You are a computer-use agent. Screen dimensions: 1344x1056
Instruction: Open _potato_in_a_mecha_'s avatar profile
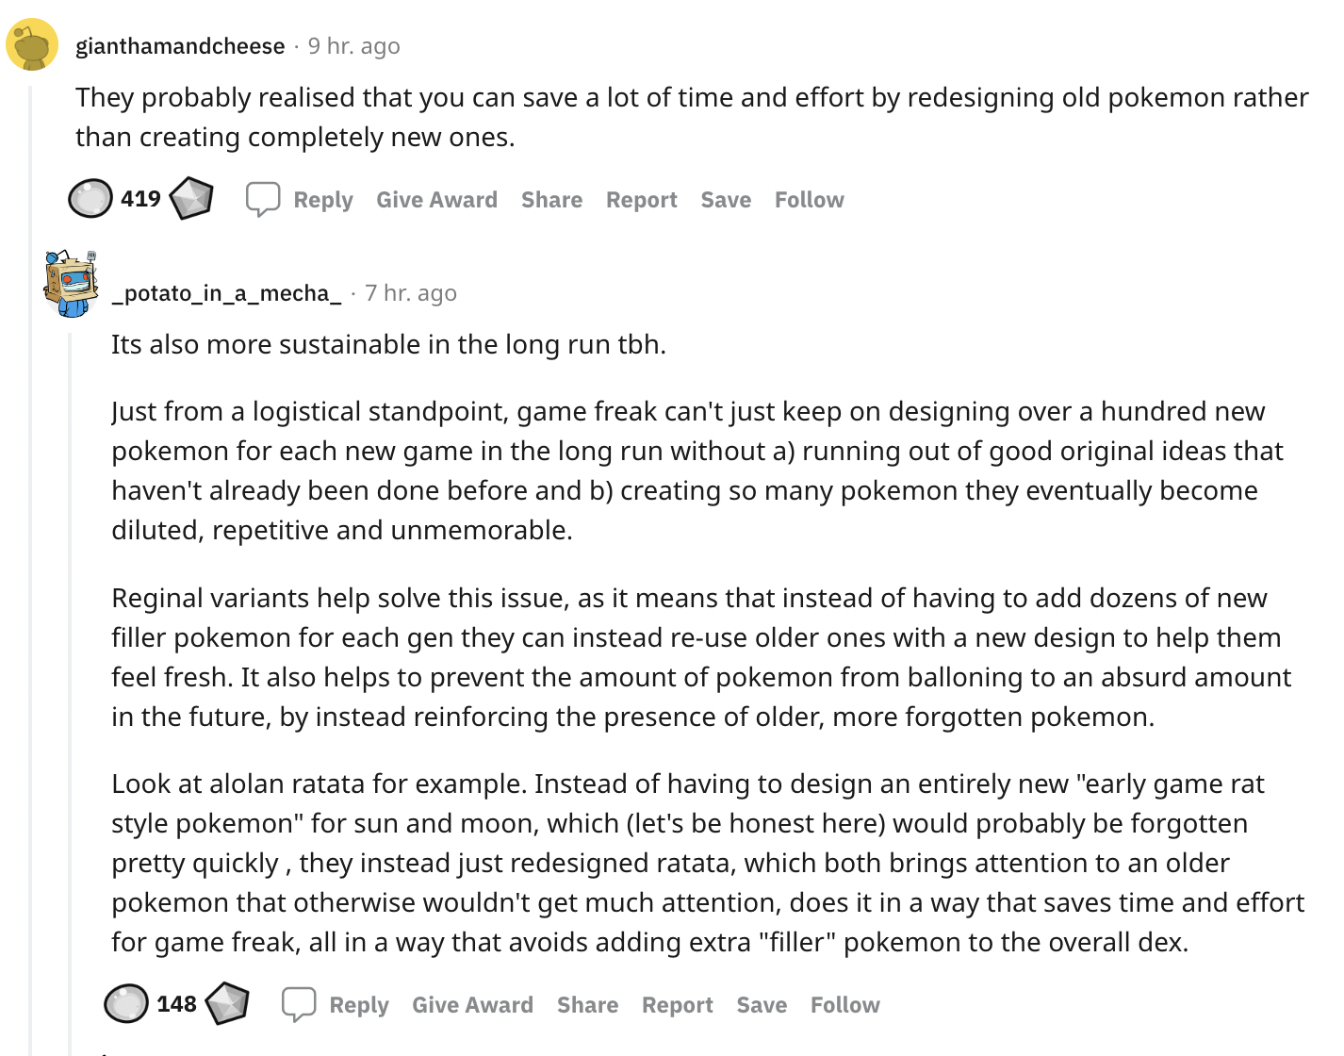click(71, 284)
